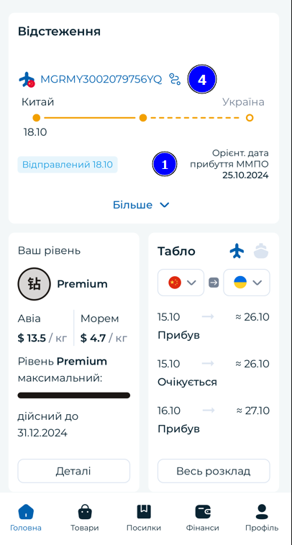Tap the route tracking icon beside the tracking number

(x=175, y=79)
